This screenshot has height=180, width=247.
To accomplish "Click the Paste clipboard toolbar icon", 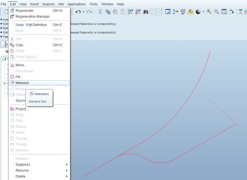I will [x=115, y=12].
